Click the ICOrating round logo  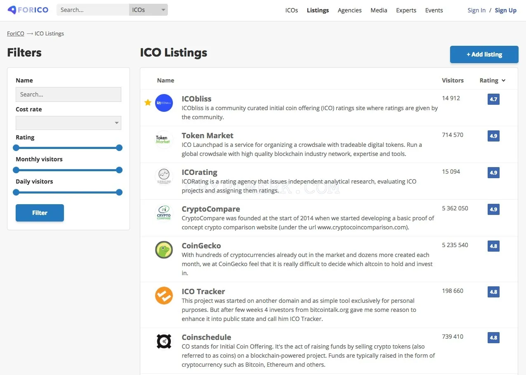(x=164, y=176)
